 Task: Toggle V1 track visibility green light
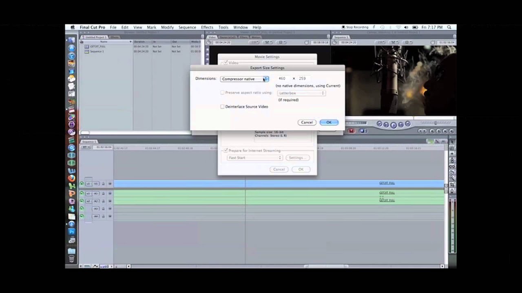(x=82, y=184)
